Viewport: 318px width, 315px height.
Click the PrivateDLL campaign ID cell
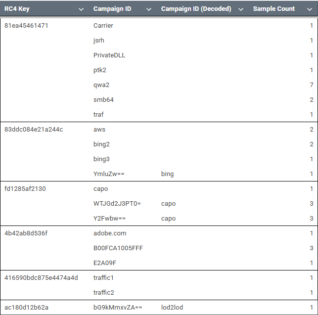pos(109,55)
